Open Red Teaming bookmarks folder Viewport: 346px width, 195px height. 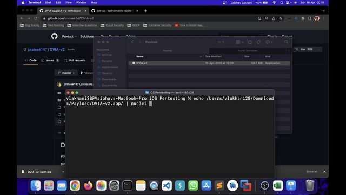pos(54,25)
